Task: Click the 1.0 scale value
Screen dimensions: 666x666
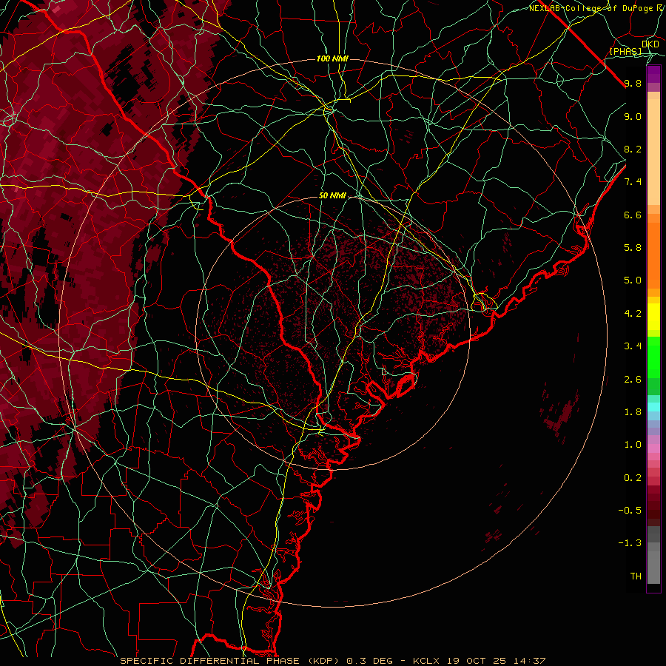Action: point(633,445)
